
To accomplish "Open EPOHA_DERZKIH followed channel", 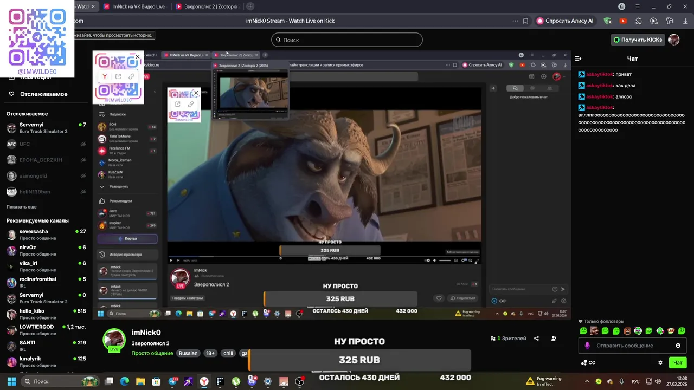I will (46, 160).
